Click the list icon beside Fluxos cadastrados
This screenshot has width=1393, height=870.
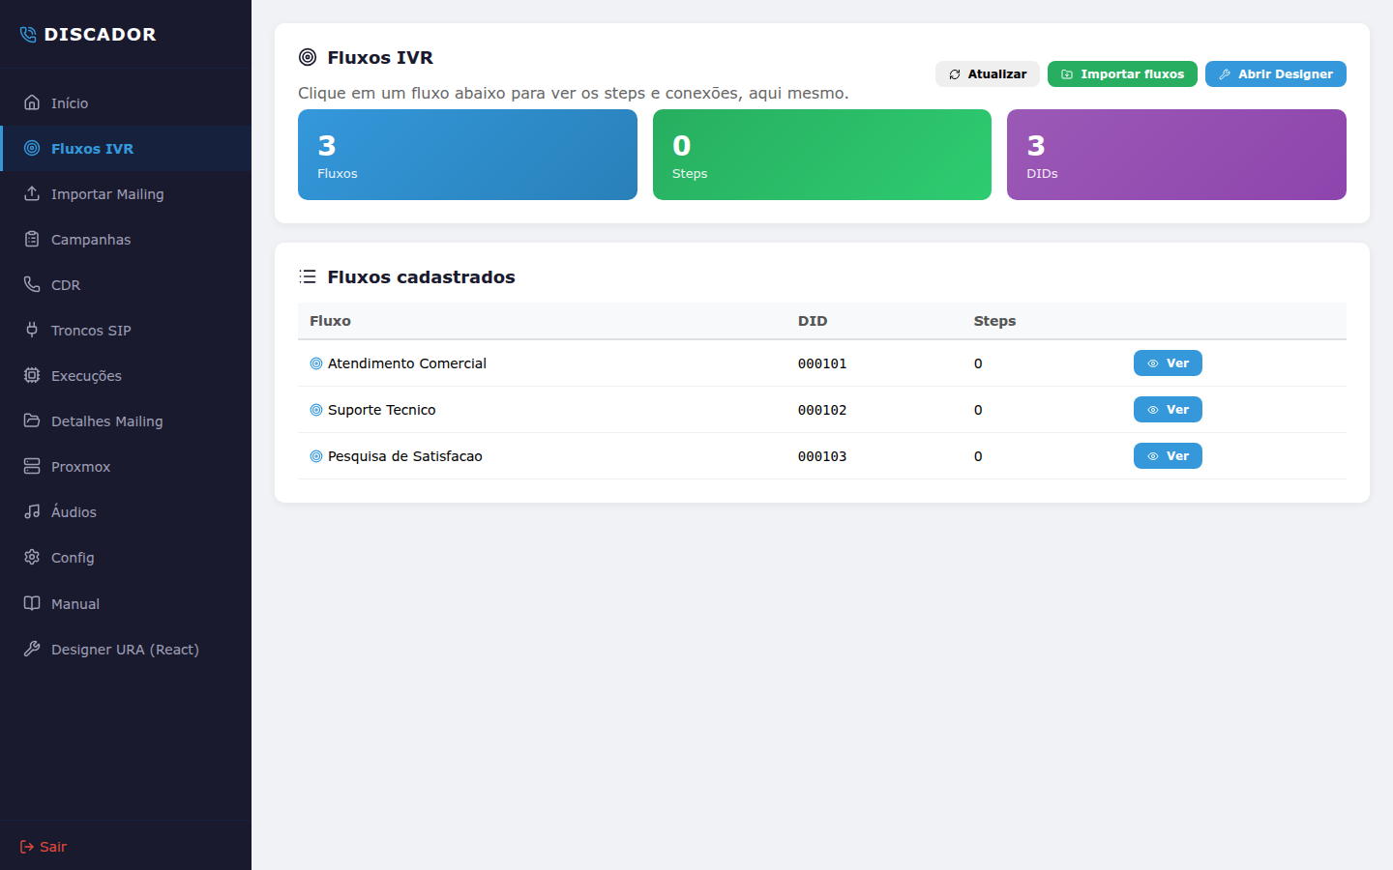pos(308,276)
